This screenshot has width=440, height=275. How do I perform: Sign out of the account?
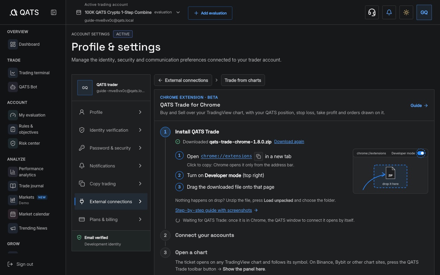20,264
